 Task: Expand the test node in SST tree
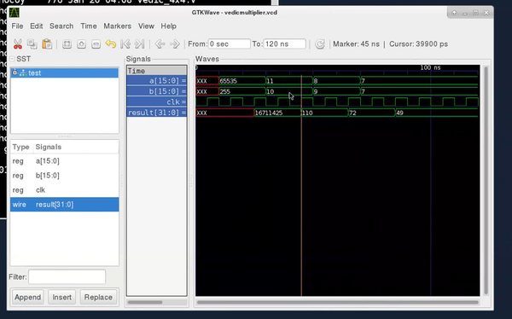[x=15, y=72]
